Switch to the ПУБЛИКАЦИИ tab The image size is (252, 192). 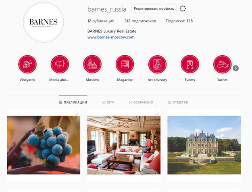73,102
